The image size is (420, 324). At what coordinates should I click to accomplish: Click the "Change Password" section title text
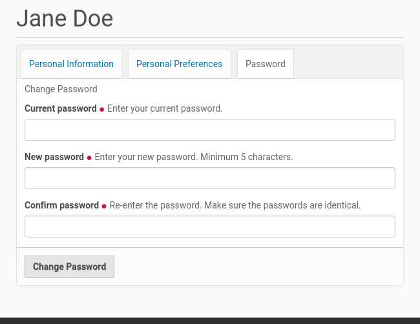pos(61,89)
